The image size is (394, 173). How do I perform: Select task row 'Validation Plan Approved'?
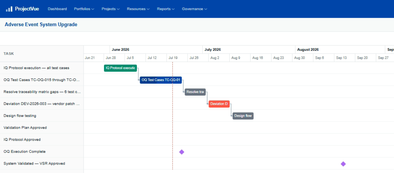click(x=42, y=128)
